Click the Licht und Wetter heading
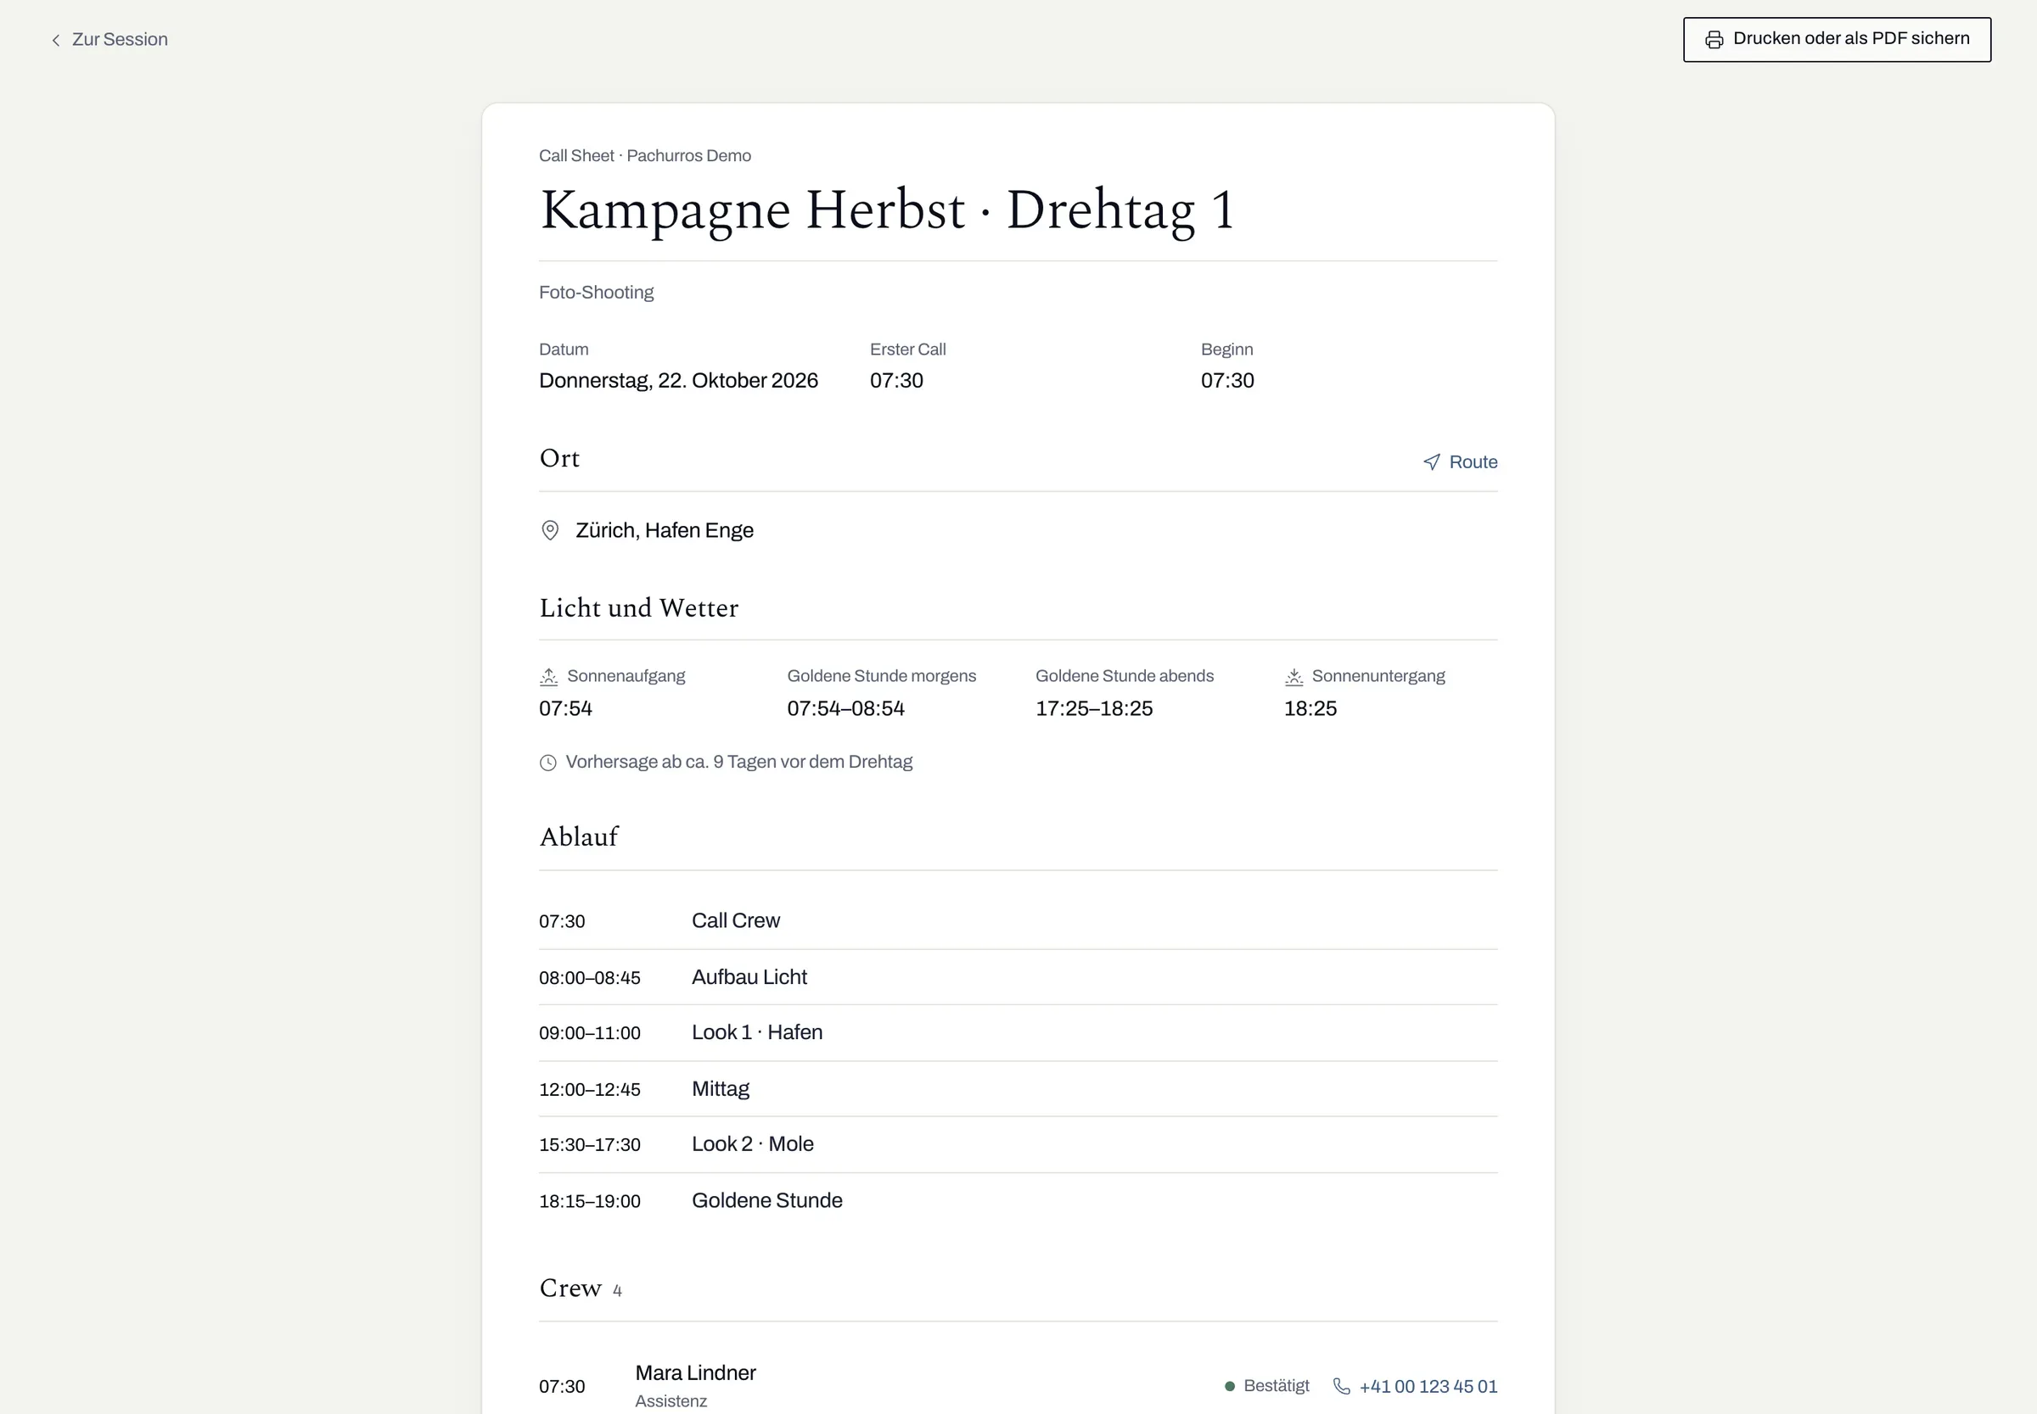2037x1414 pixels. (x=638, y=608)
